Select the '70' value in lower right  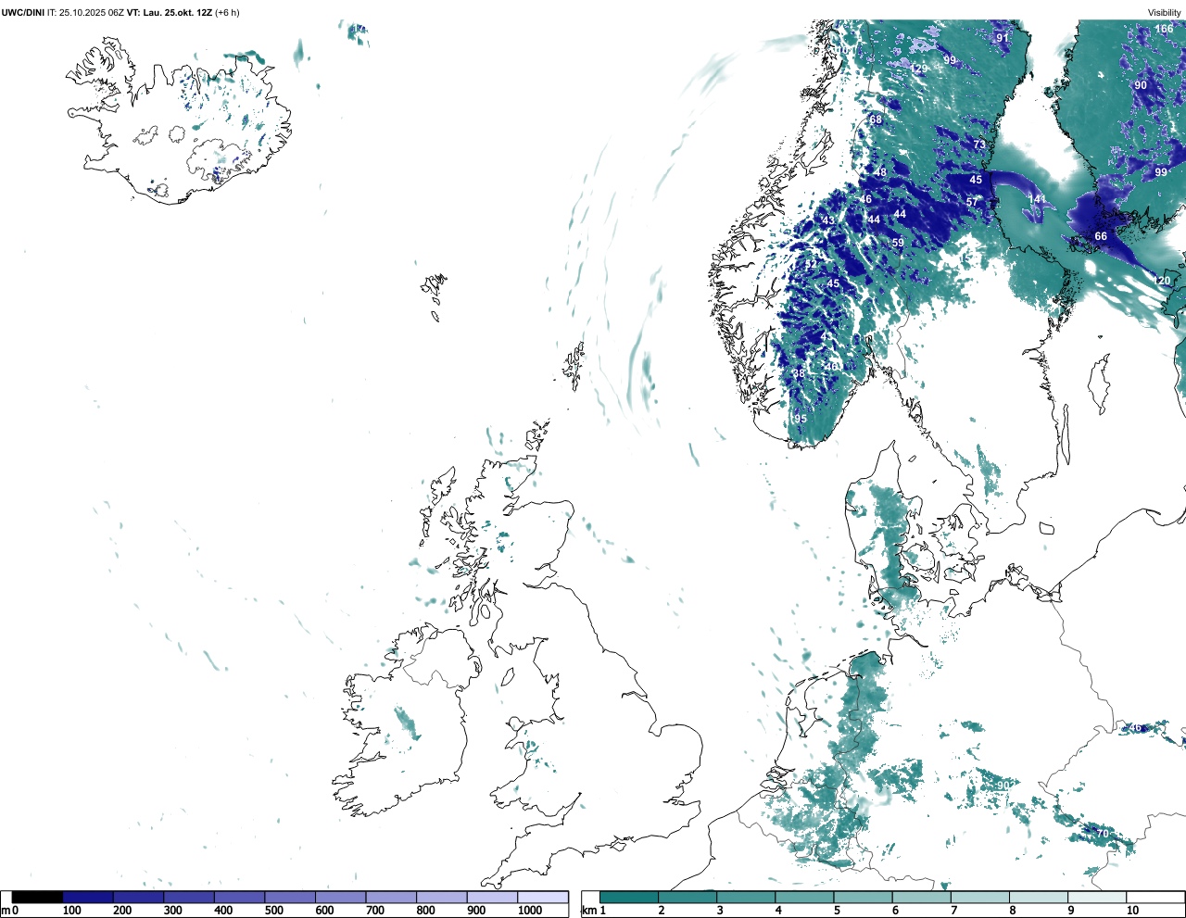tap(1103, 834)
